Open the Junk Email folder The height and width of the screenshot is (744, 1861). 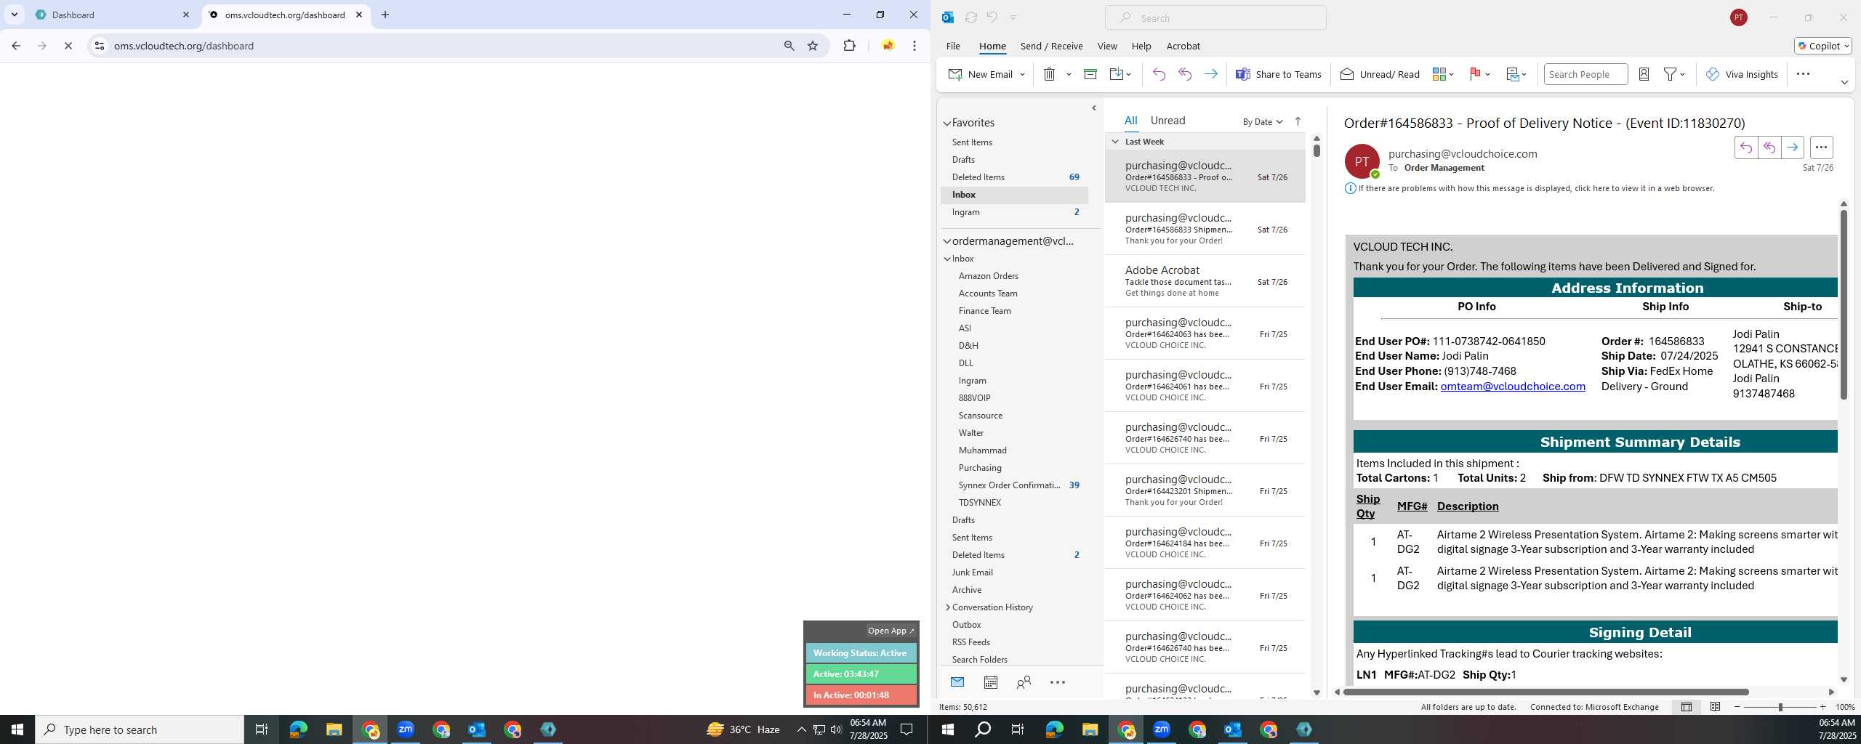pyautogui.click(x=972, y=573)
